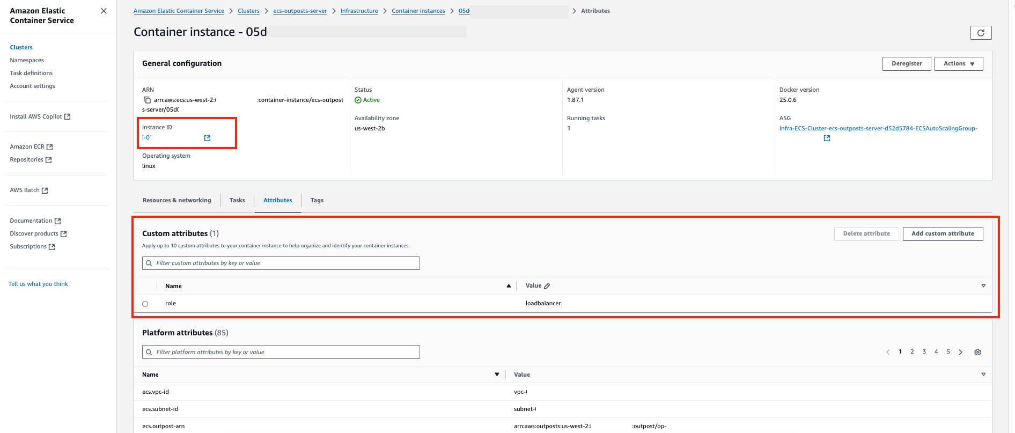Click the role attribute name
The height and width of the screenshot is (433, 1015).
click(171, 303)
